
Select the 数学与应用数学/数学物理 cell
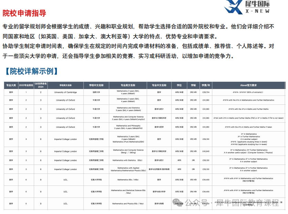pos(159,169)
